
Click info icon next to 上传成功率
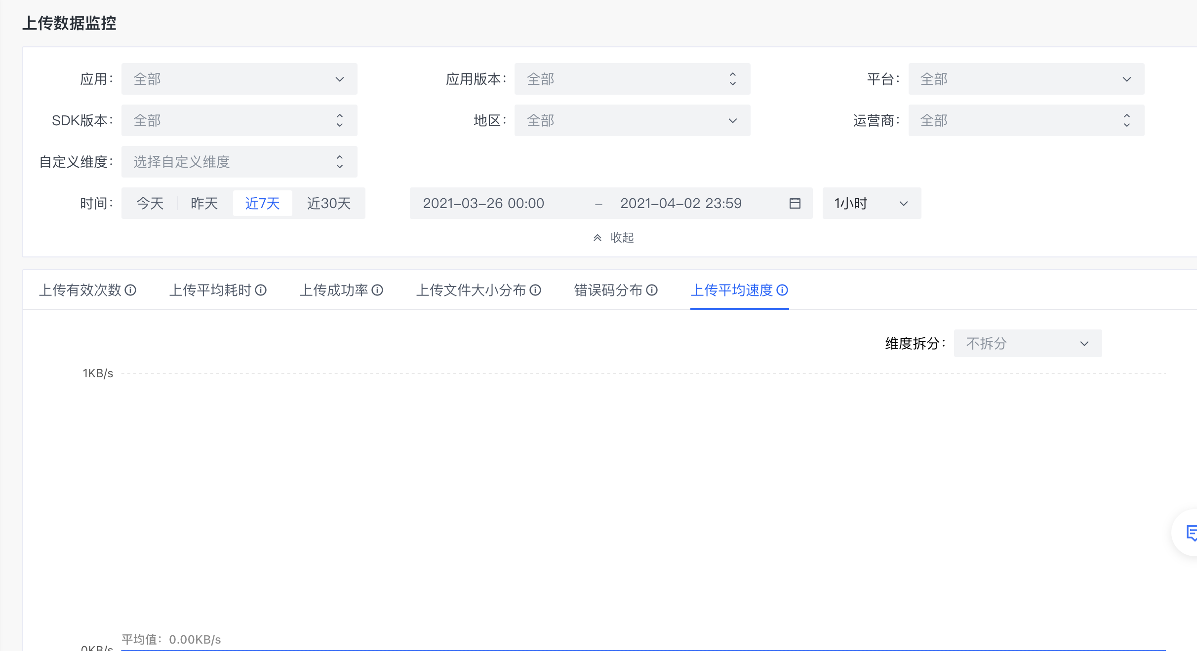(x=377, y=290)
